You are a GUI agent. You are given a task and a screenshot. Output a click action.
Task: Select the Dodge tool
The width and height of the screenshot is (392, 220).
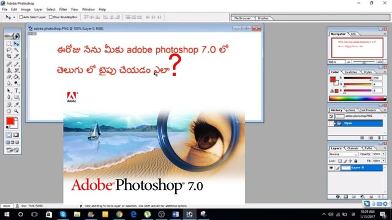[17, 83]
